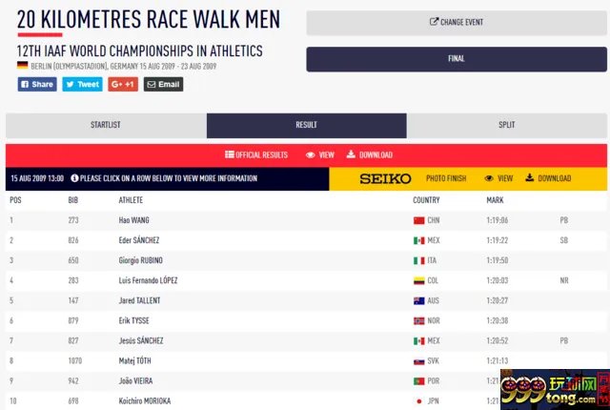The height and width of the screenshot is (410, 610).
Task: Click the eye icon in the photo finish bar
Action: tap(489, 178)
